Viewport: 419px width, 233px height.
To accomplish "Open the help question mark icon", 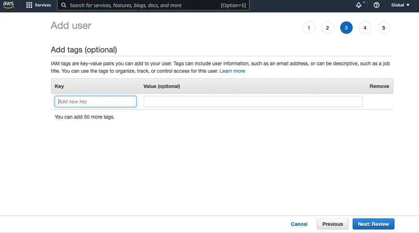I will [377, 5].
